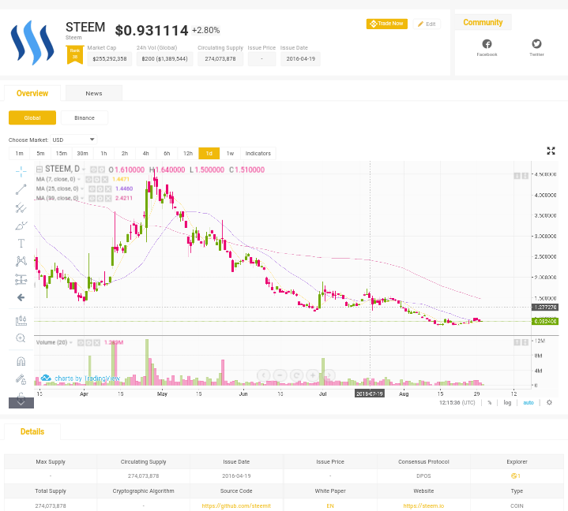Click the back arrow tool icon

tap(21, 297)
